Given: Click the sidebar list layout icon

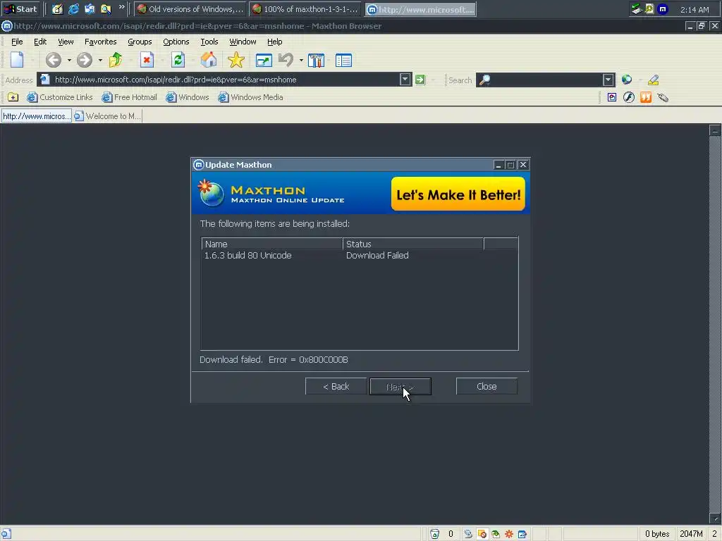Looking at the screenshot, I should 343,61.
